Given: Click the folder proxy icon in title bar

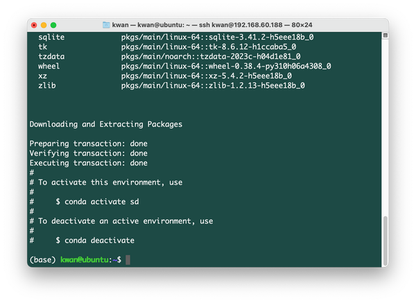Looking at the screenshot, I should point(106,25).
